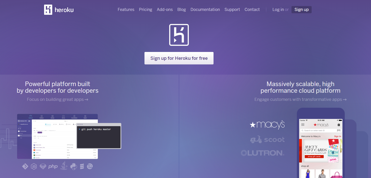
Task: Click the Welcome to Macy's text
Action: [311, 136]
